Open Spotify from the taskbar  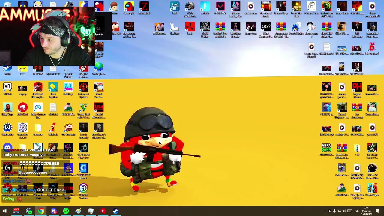coord(66,211)
